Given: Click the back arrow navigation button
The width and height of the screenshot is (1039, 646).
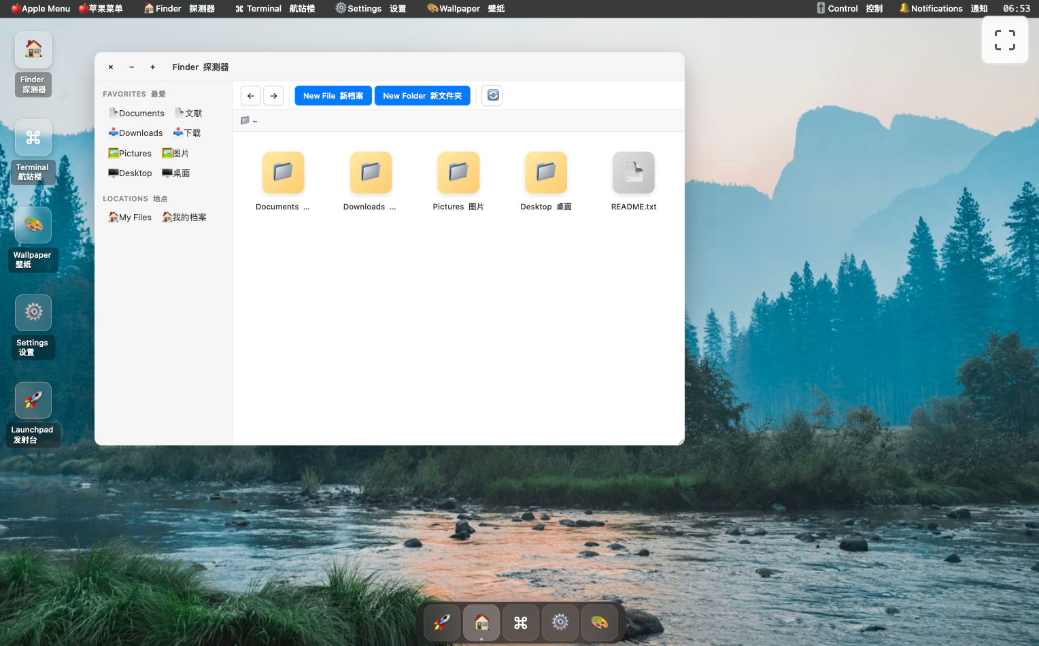Looking at the screenshot, I should click(x=250, y=96).
